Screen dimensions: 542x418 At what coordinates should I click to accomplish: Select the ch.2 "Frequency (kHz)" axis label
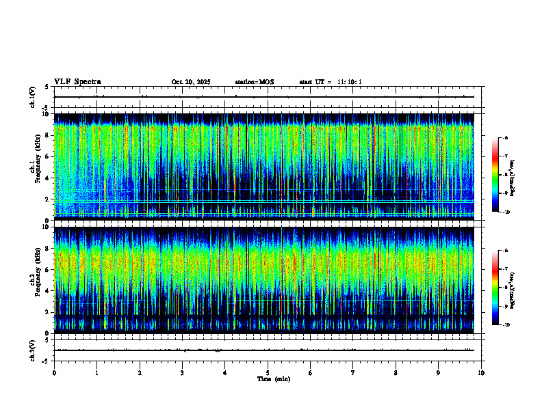coord(38,272)
